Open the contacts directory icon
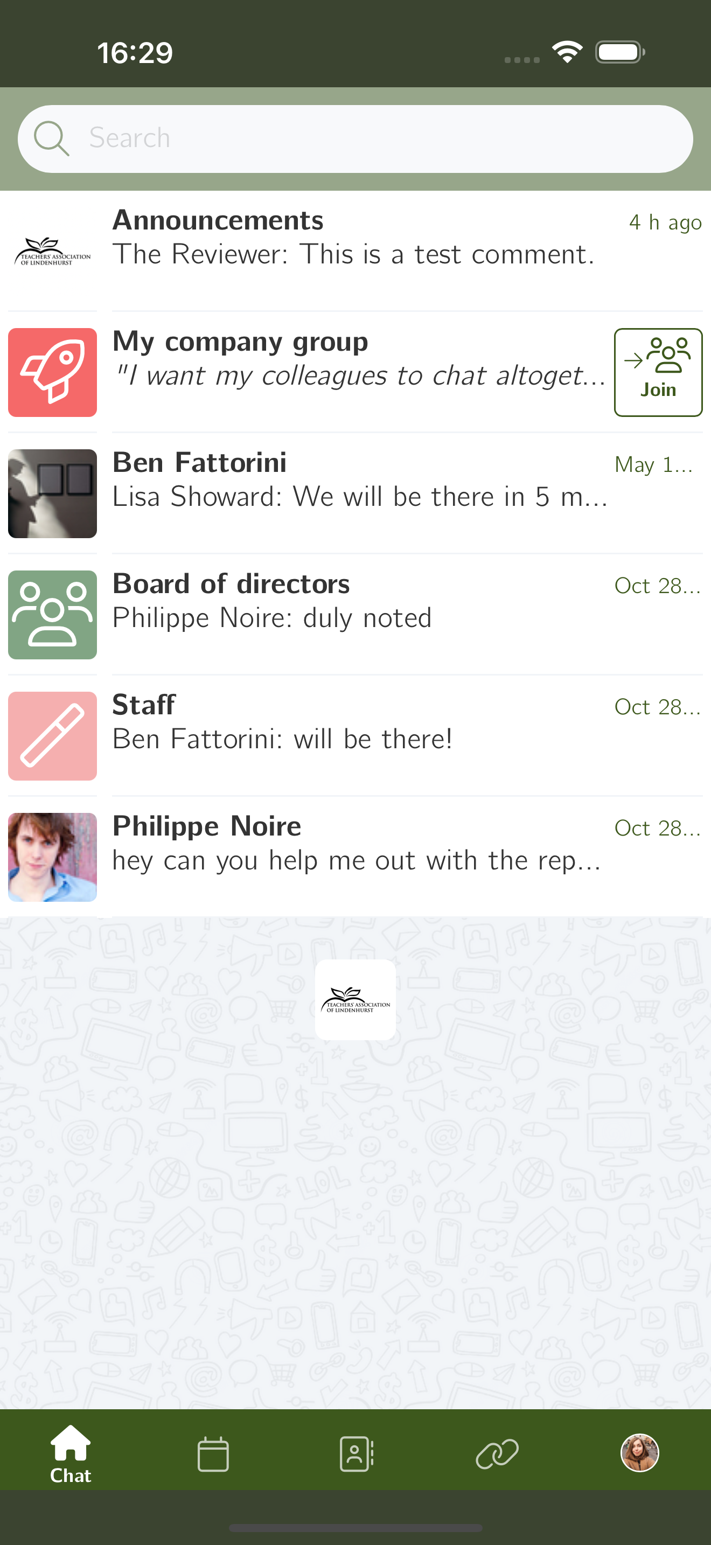711x1545 pixels. click(357, 1454)
